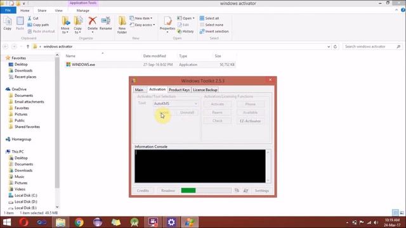
Task: Create a New folder
Action: [x=122, y=25]
